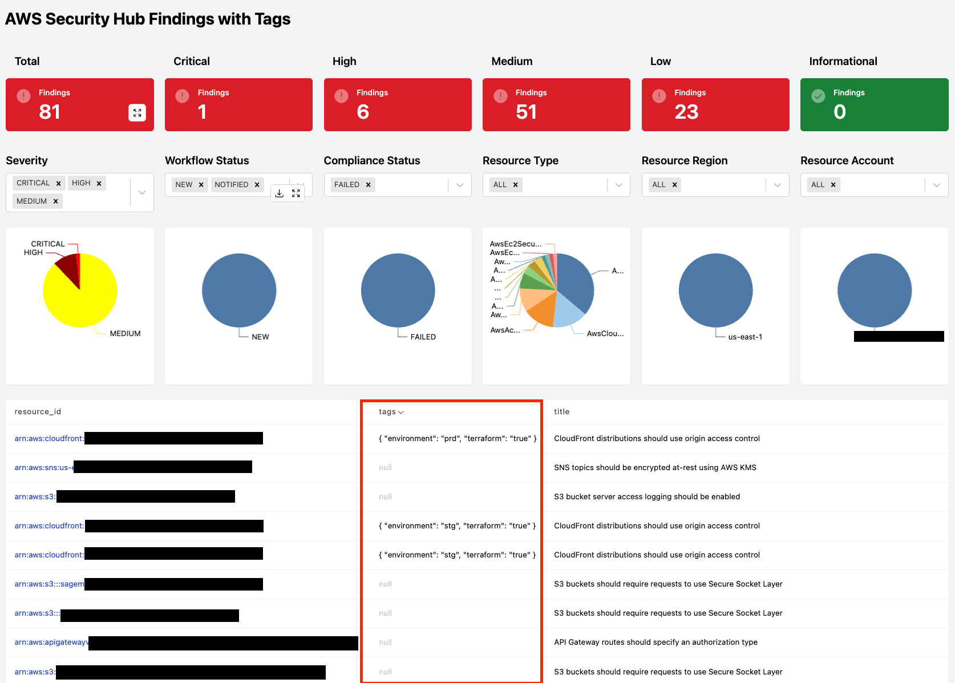
Task: Remove the CRITICAL severity filter tag
Action: tap(58, 183)
